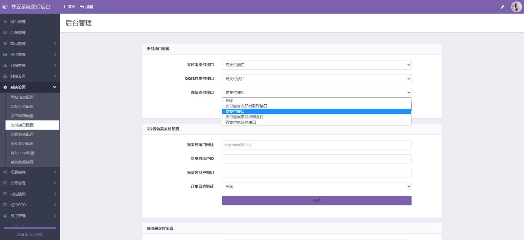Open the 支付宝支付接口 dropdown
Screen dimensions: 524x240
(x=316, y=65)
